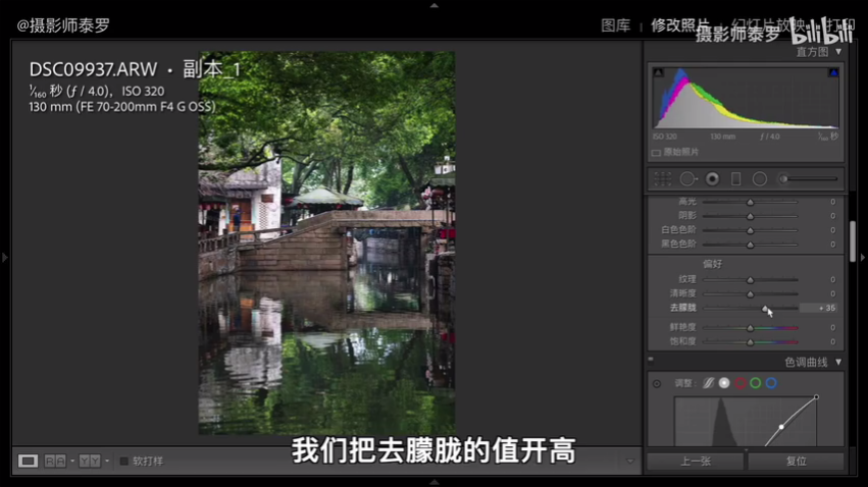Collapse the 色调曲线 panel triangle
The image size is (868, 487).
click(x=839, y=363)
